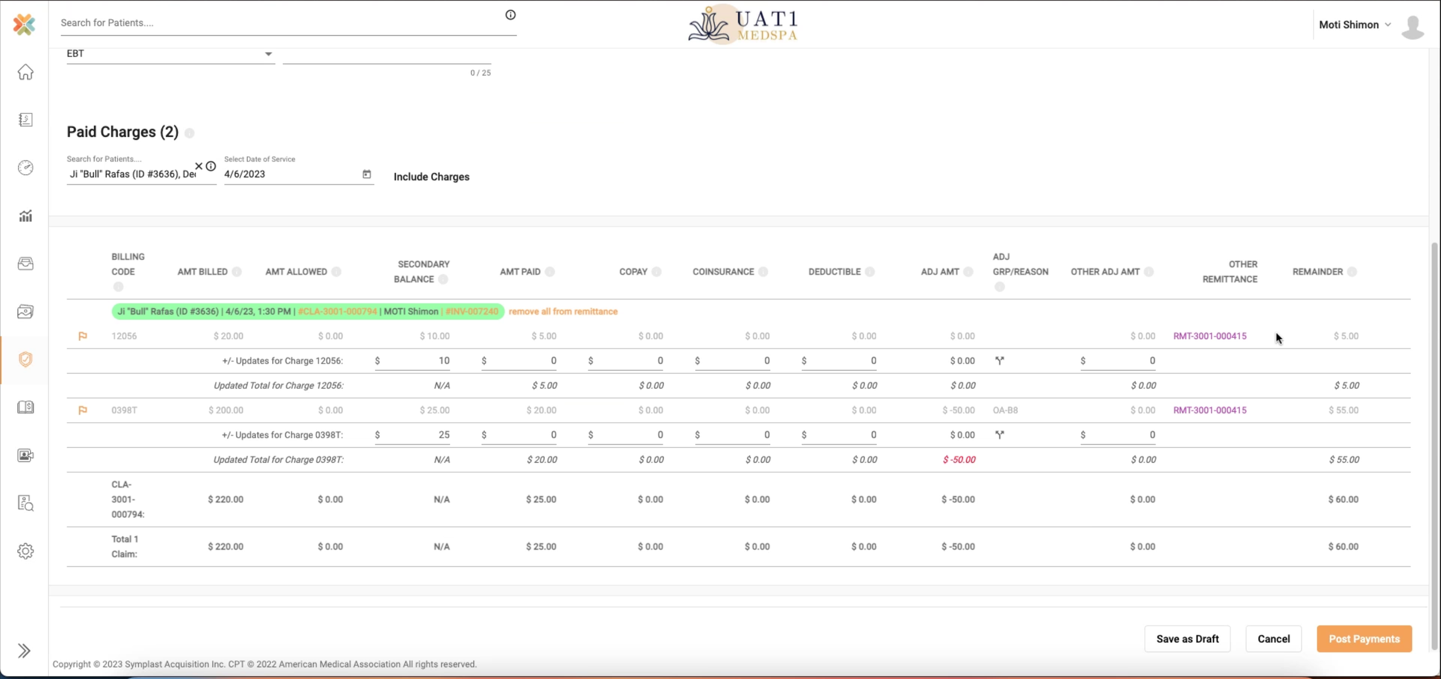Screen dimensions: 1441x679
Task: Click the orange flag for charge 0398T
Action: click(82, 410)
